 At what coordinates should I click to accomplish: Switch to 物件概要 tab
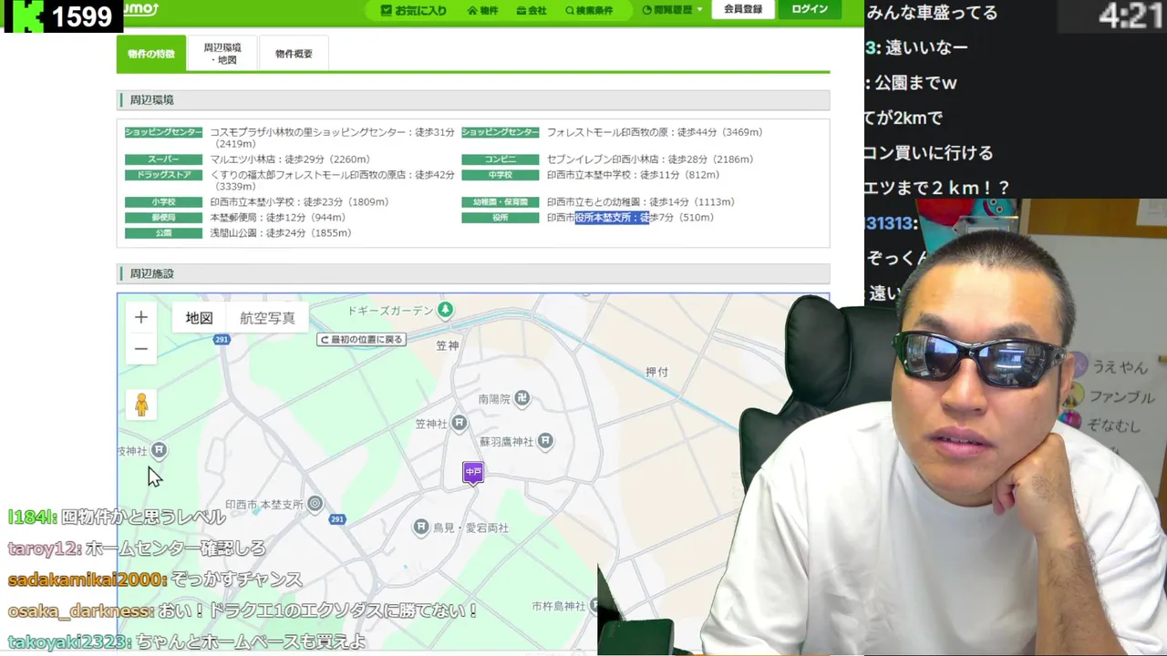pyautogui.click(x=294, y=54)
